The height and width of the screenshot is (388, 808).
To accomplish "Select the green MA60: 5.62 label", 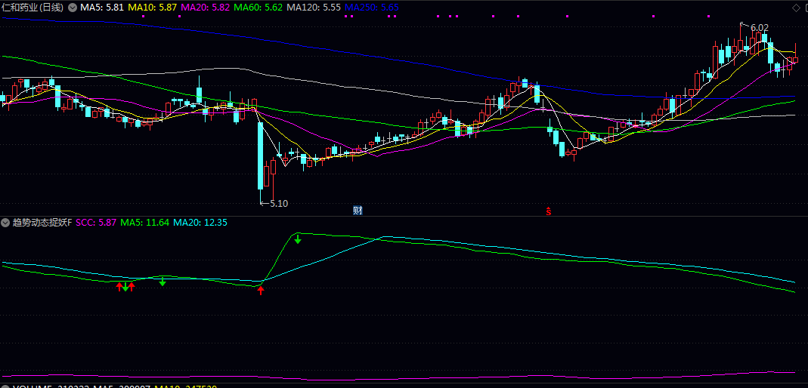I will (258, 8).
